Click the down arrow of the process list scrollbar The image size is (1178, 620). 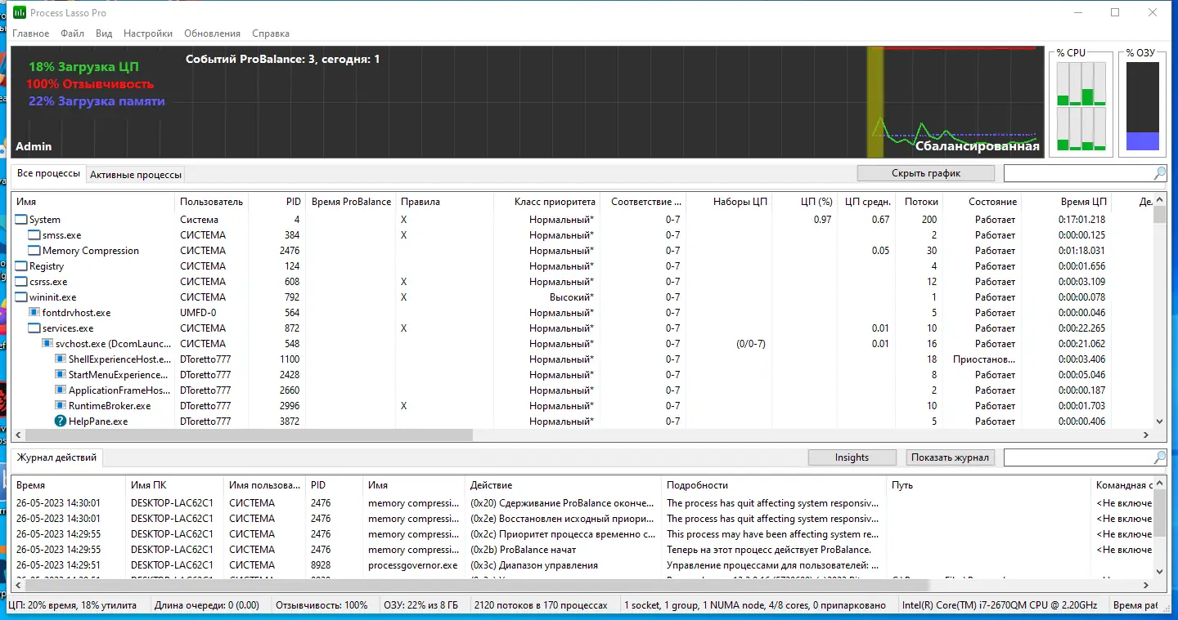coord(1158,421)
